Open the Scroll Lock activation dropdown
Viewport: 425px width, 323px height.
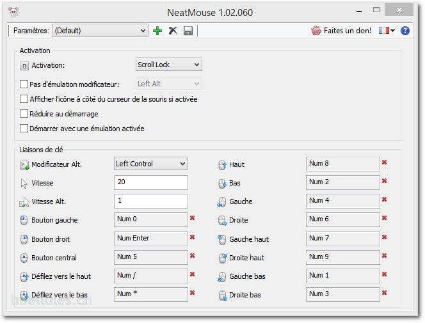[x=169, y=65]
